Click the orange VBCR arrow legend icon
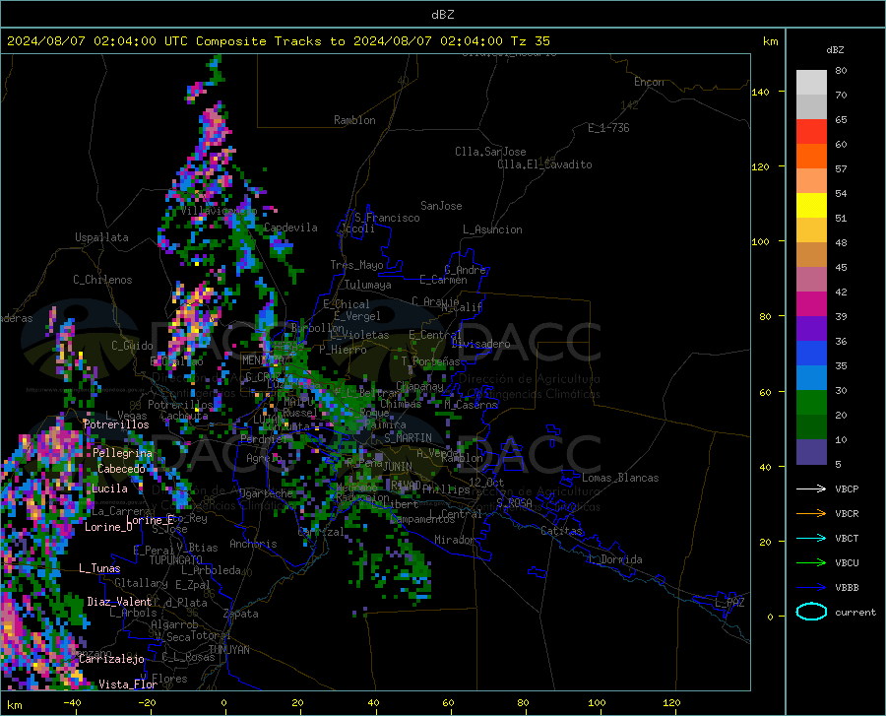The image size is (886, 716). coord(811,513)
